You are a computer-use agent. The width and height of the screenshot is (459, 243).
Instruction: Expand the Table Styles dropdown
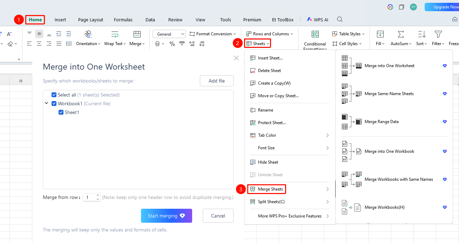pyautogui.click(x=348, y=34)
